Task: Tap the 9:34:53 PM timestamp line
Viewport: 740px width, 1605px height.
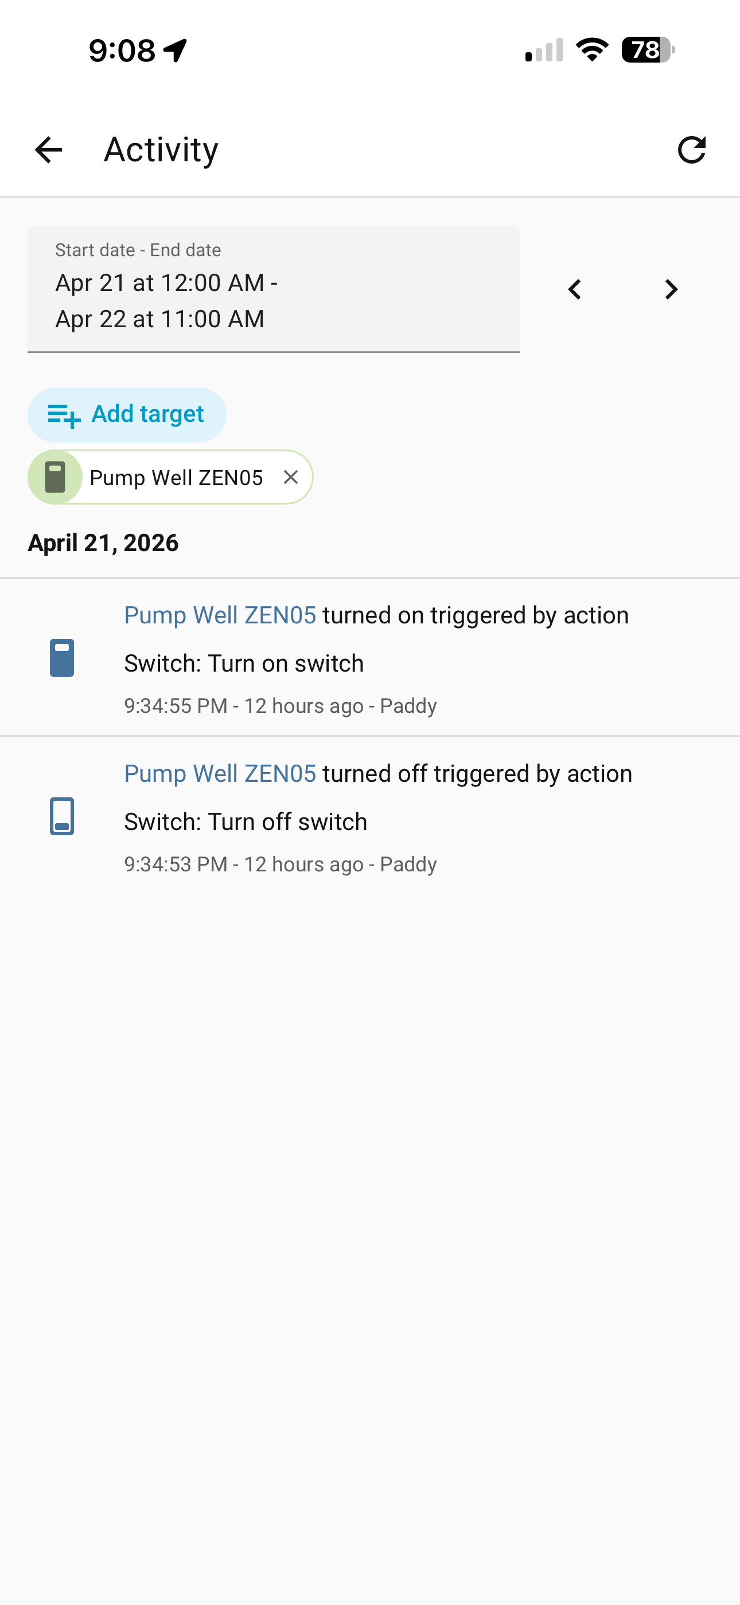Action: (x=281, y=864)
